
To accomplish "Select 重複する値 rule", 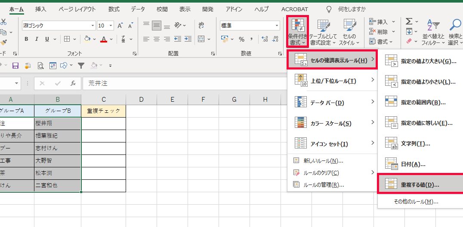I will [420, 184].
